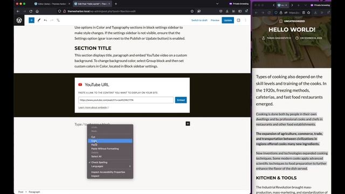Reload the page in left browser window
Screen dimensions: 345x194
[x=31, y=11]
